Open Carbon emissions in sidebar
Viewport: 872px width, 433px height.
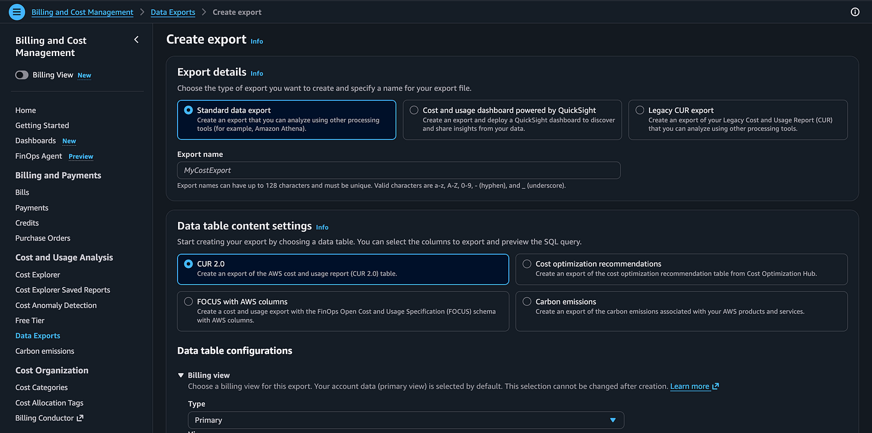(45, 351)
